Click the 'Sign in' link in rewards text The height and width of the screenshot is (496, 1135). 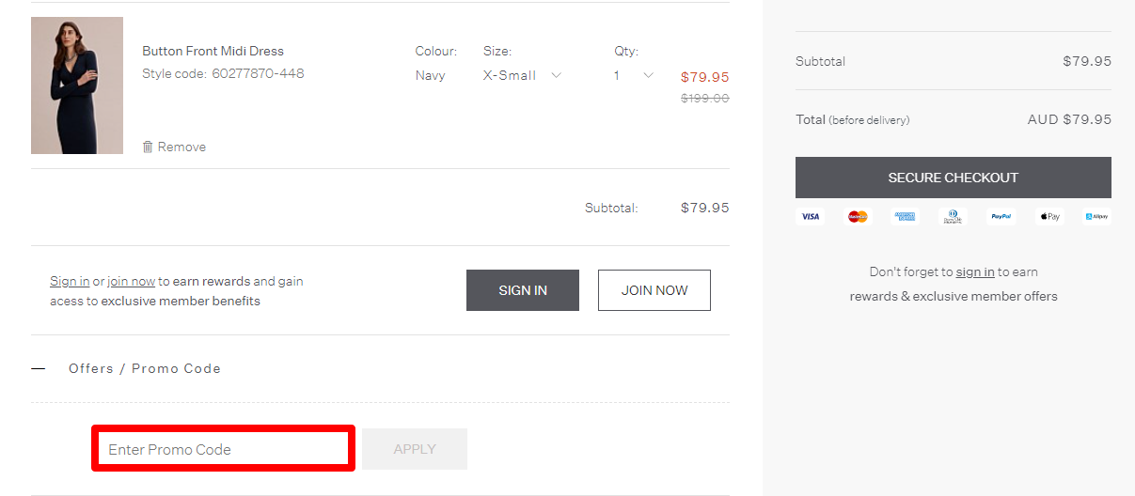pos(70,281)
